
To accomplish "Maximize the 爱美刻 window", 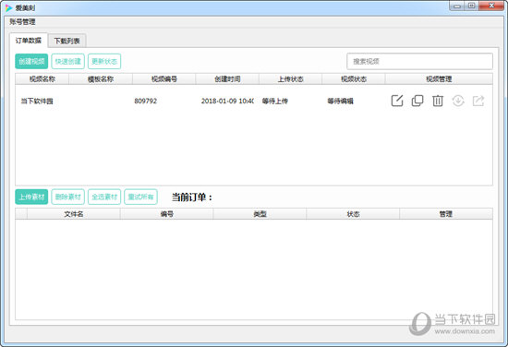I will tap(471, 6).
